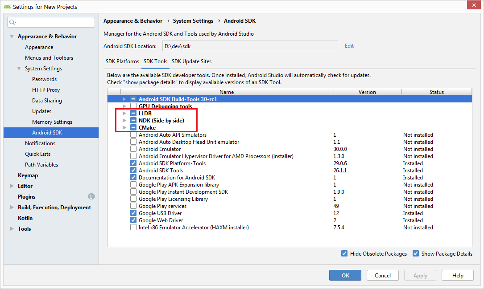Open Notifications settings page
Image resolution: width=484 pixels, height=289 pixels.
tap(40, 143)
